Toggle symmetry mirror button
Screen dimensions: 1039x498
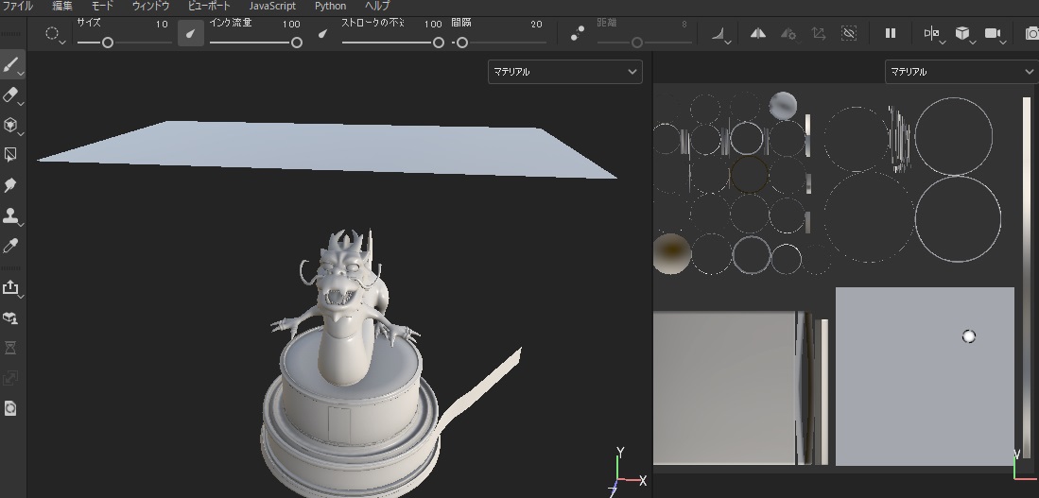coord(758,33)
